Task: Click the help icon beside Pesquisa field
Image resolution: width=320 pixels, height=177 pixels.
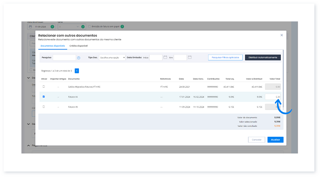Action: coord(78,58)
